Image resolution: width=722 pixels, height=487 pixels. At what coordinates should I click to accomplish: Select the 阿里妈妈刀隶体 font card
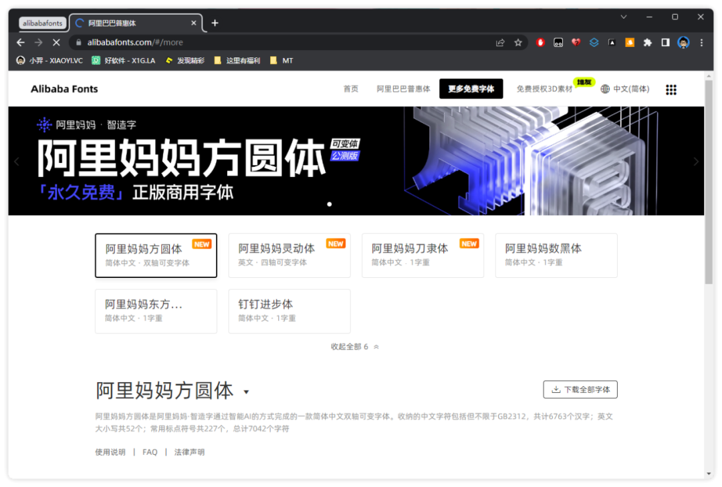point(423,255)
